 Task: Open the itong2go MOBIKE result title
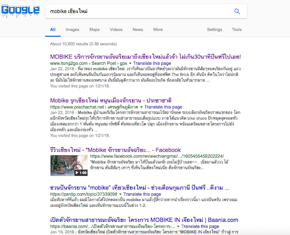point(145,57)
